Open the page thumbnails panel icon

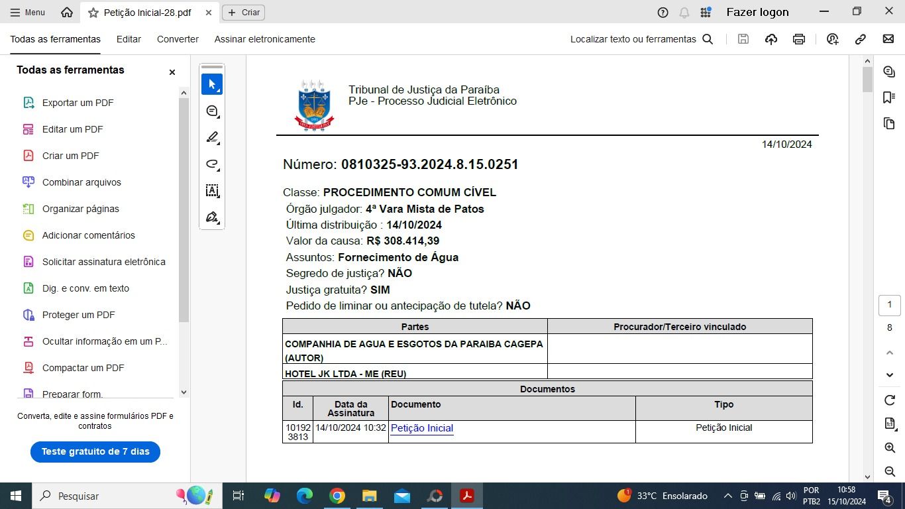pyautogui.click(x=889, y=124)
